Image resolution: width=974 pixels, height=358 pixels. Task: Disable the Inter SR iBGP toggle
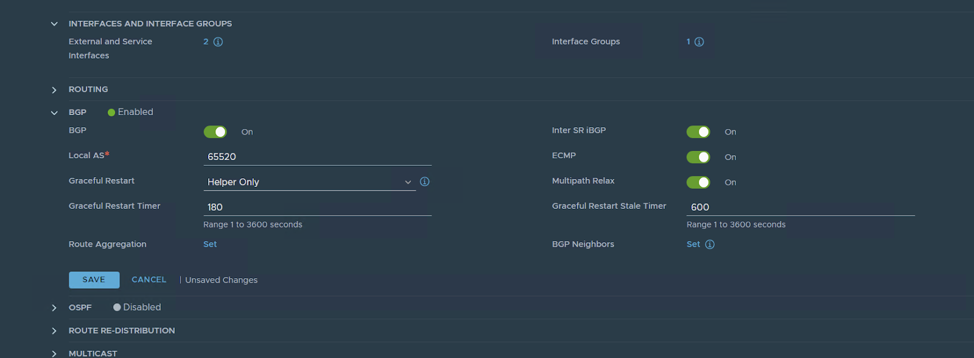point(698,132)
